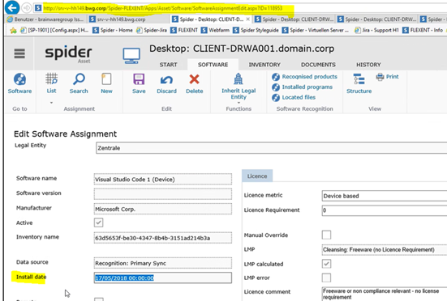Open Spider - Virtuellen Server bookmark

(x=316, y=30)
